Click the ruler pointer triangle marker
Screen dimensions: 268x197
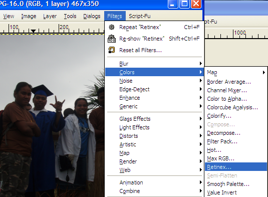[34, 31]
